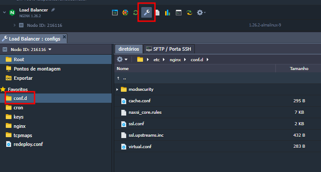Click the ssl.upstreams.inc file icon
The height and width of the screenshot is (172, 321).
(124, 135)
